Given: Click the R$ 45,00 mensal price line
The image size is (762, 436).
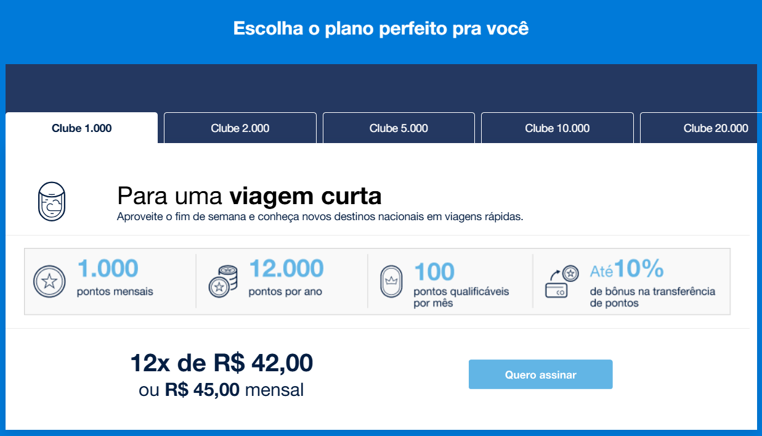Looking at the screenshot, I should coord(220,390).
